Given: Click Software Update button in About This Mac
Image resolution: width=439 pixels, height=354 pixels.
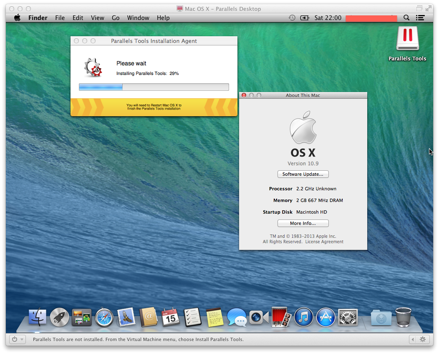Looking at the screenshot, I should tap(303, 174).
